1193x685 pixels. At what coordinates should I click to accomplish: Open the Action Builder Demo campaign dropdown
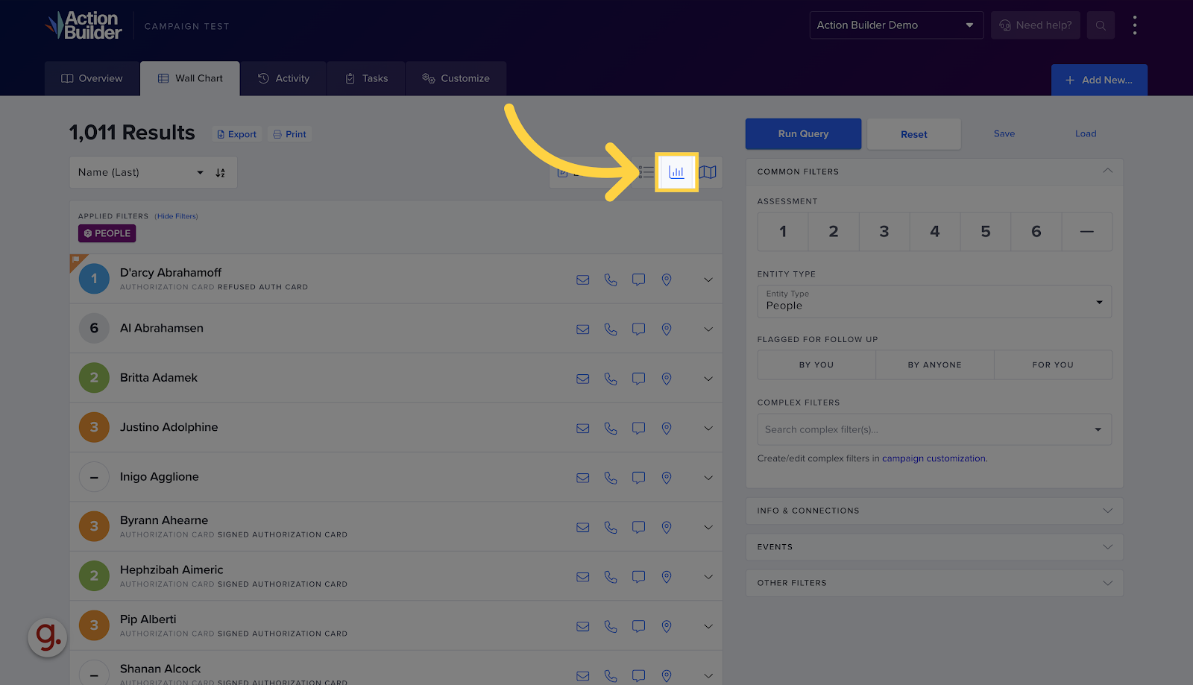pyautogui.click(x=896, y=25)
